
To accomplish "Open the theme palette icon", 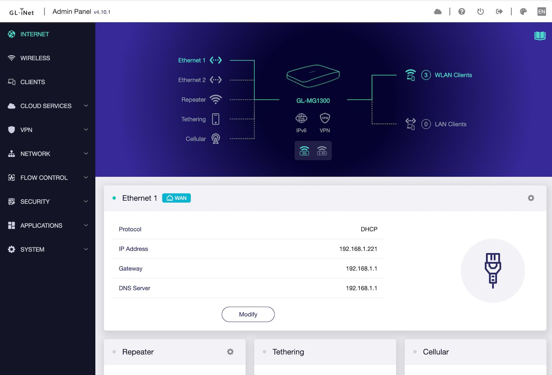I will (x=523, y=12).
